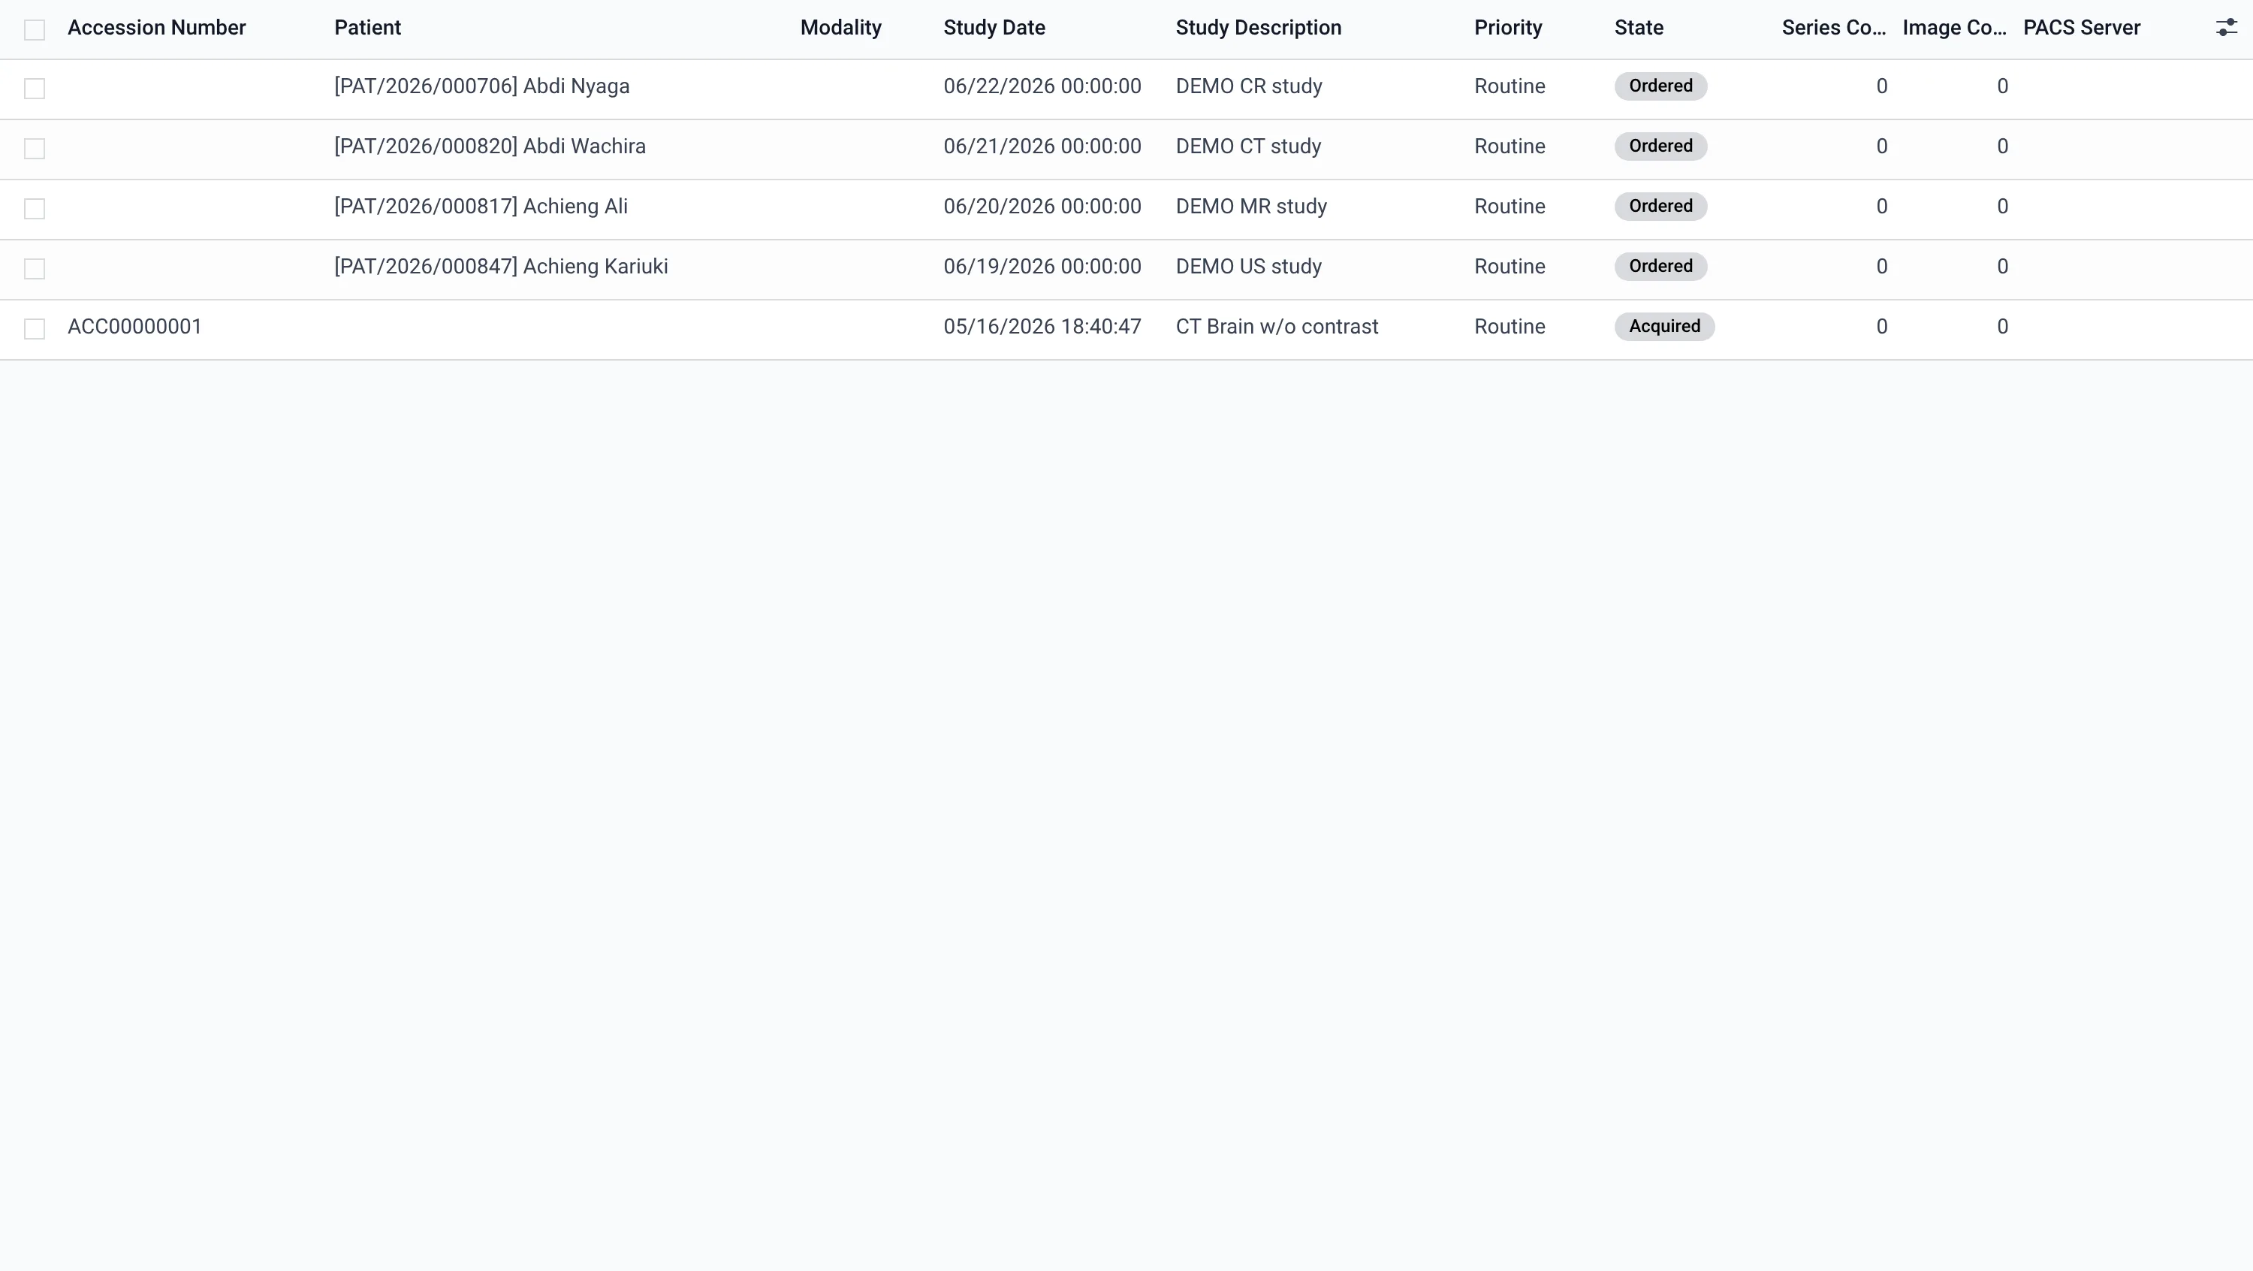
Task: Click Ordered badge in DEMO CR study row
Action: coord(1660,86)
